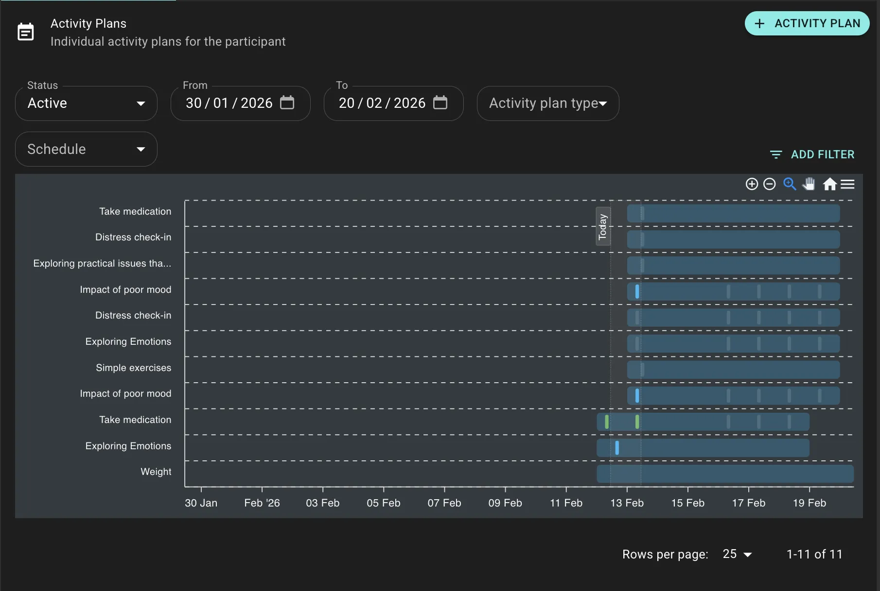This screenshot has height=591, width=880.
Task: Expand the Activity plan type dropdown
Action: pos(547,103)
